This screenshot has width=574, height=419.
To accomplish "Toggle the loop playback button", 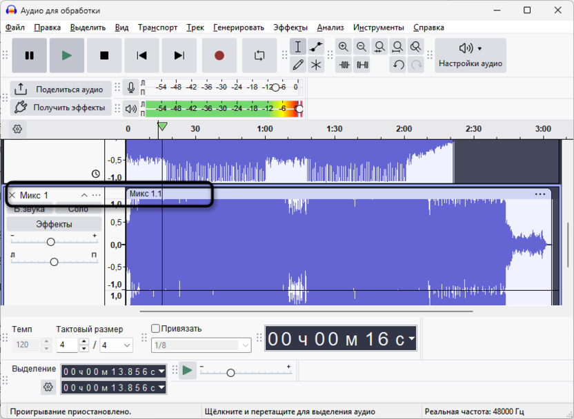I will click(x=259, y=56).
